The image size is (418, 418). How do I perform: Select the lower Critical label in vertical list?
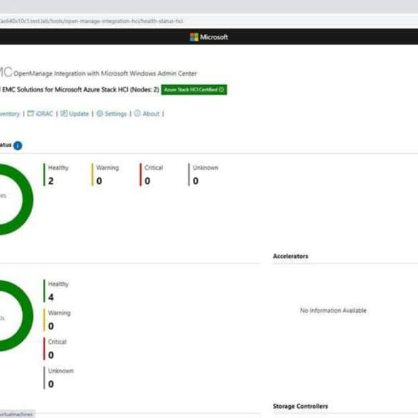(57, 342)
